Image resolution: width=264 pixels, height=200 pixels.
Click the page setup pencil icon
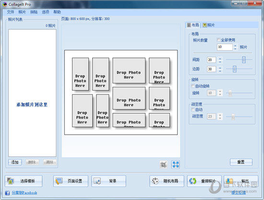[x=59, y=181]
